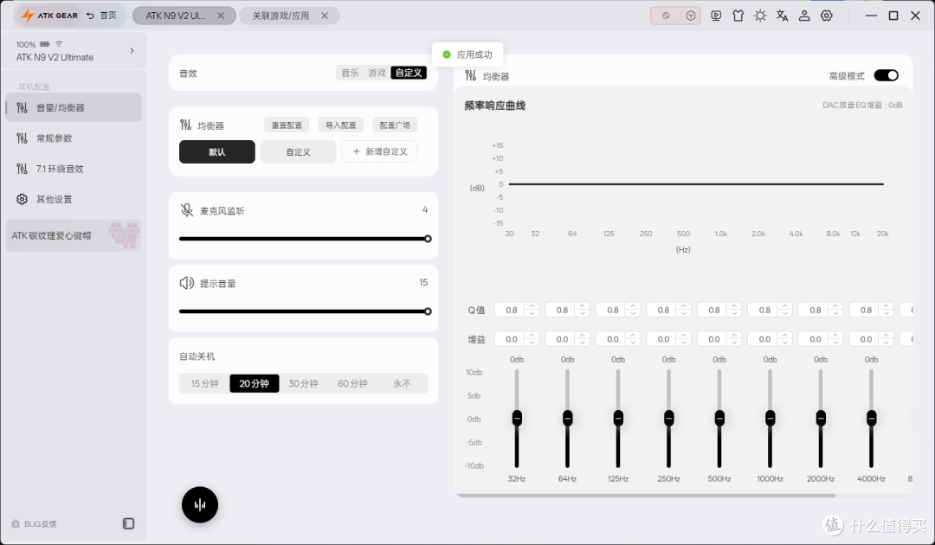Open the ATK 碳纹理爱心键帽 banner
The width and height of the screenshot is (935, 545).
[x=74, y=235]
